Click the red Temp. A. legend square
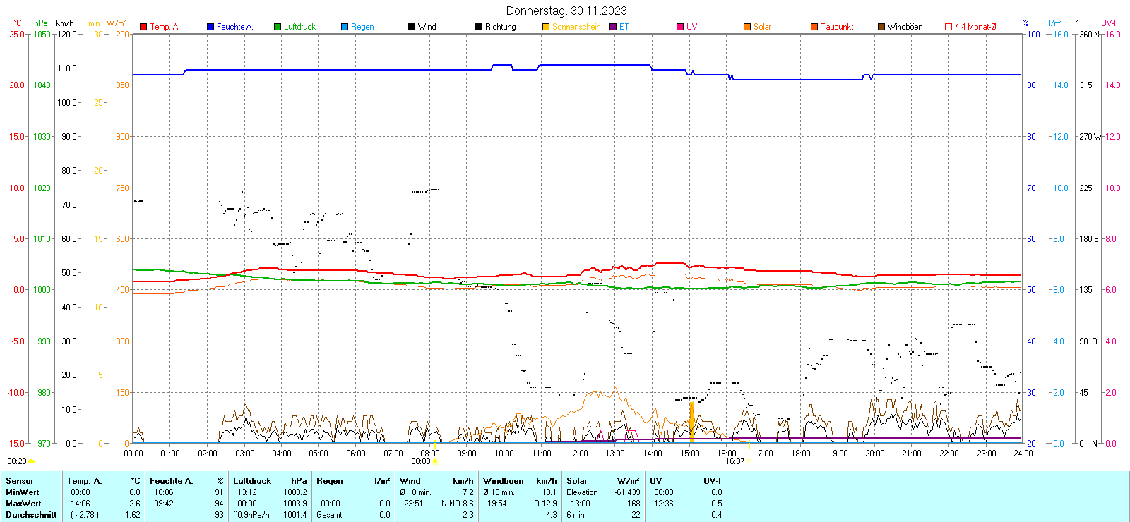This screenshot has height=522, width=1130. coord(143,27)
